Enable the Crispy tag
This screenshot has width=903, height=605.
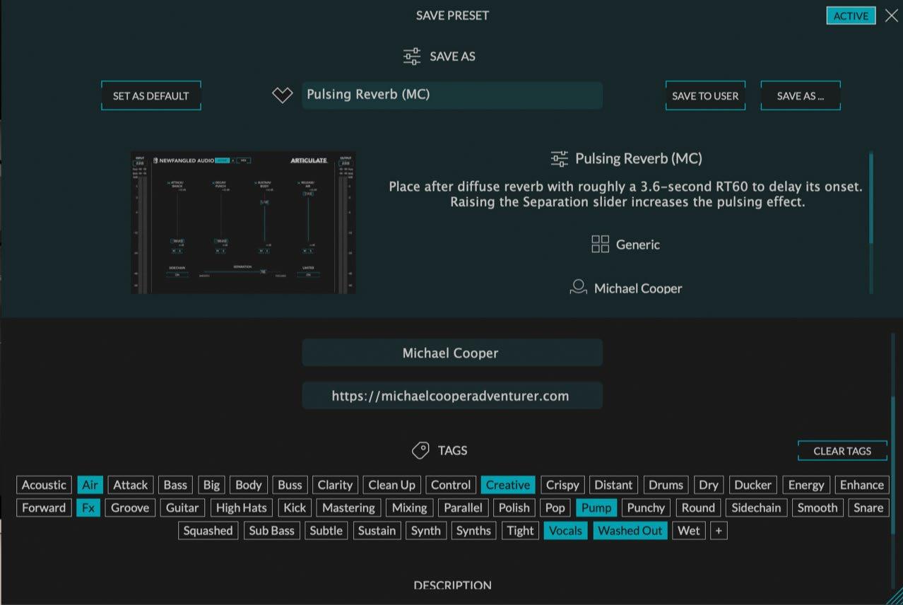point(562,485)
